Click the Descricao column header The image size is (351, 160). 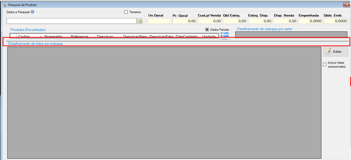pyautogui.click(x=108, y=36)
